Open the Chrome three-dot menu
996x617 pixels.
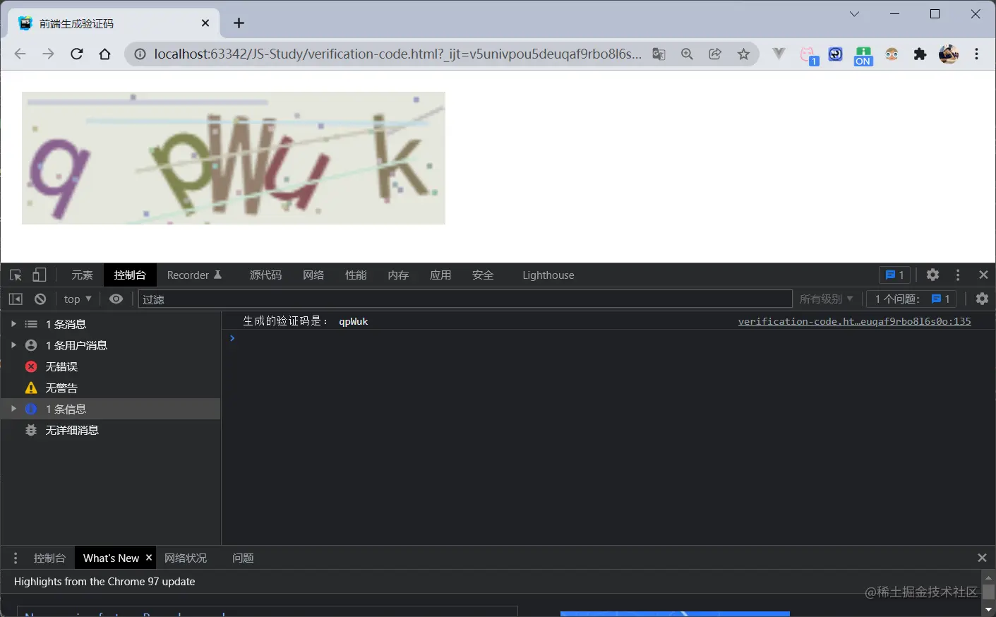tap(977, 54)
